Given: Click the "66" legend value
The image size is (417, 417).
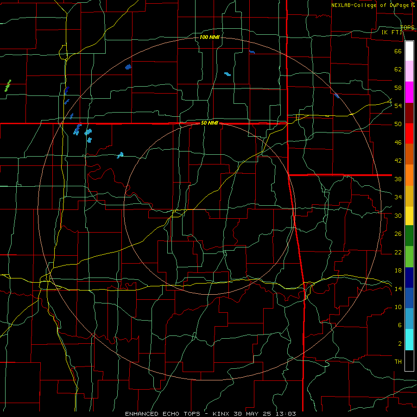Looking at the screenshot, I should (398, 51).
